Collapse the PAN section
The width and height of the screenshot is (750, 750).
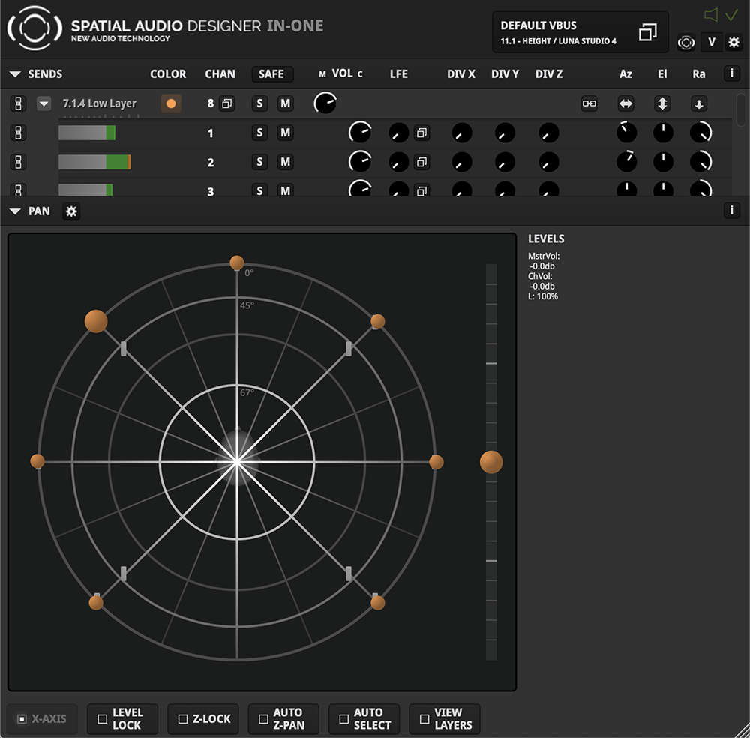(15, 211)
